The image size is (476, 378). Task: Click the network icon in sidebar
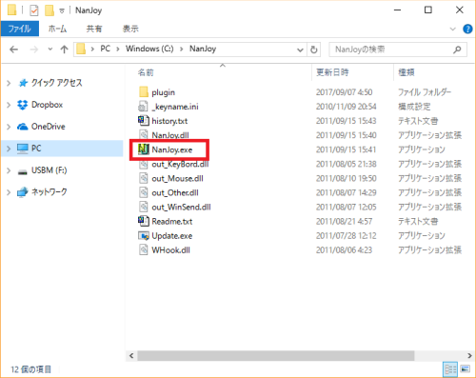(x=23, y=192)
